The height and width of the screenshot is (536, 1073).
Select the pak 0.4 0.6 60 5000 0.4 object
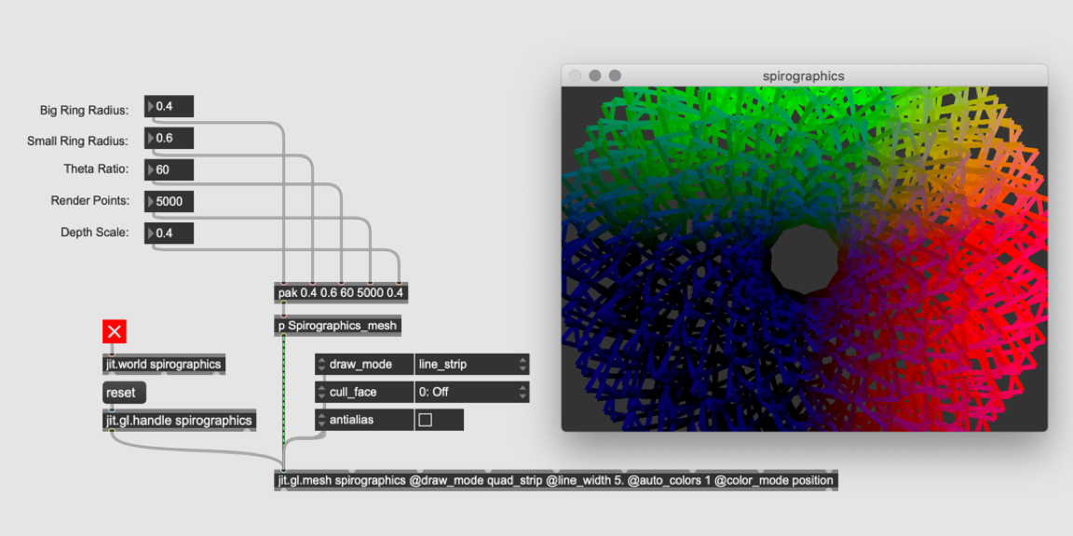tap(341, 292)
